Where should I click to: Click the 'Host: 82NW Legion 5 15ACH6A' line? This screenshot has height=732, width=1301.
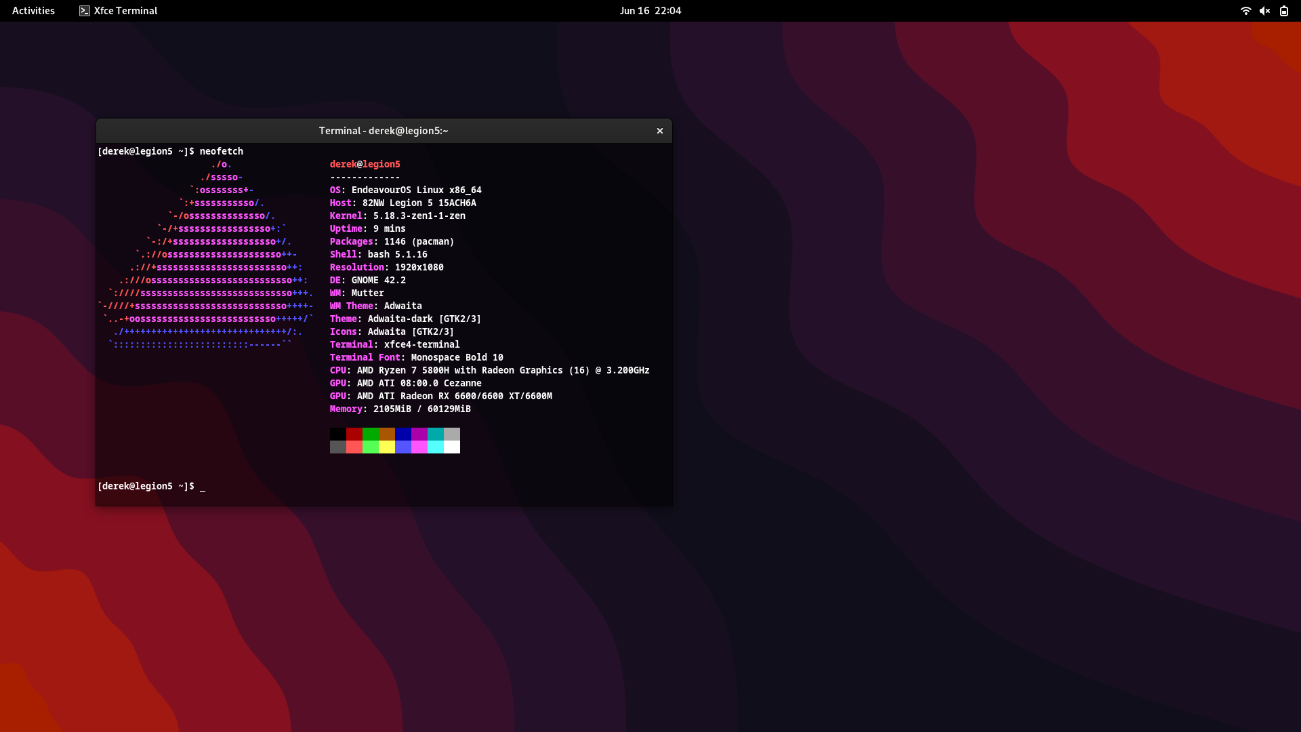(403, 203)
